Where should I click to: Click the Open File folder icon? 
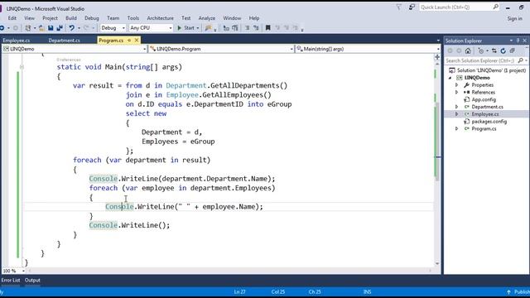click(x=41, y=28)
